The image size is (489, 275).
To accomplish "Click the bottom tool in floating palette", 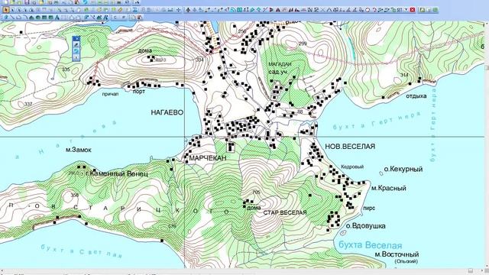I will (76, 57).
